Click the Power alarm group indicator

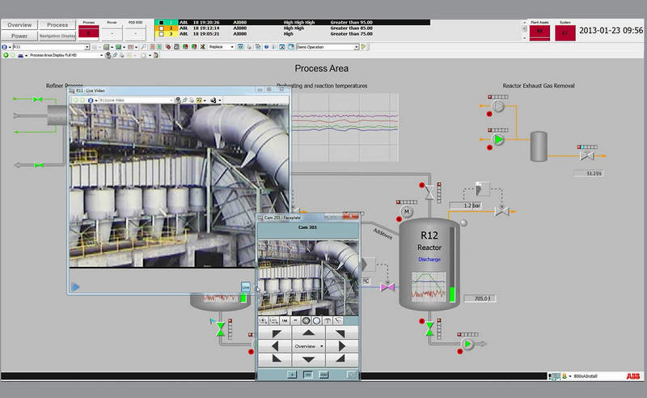112,32
